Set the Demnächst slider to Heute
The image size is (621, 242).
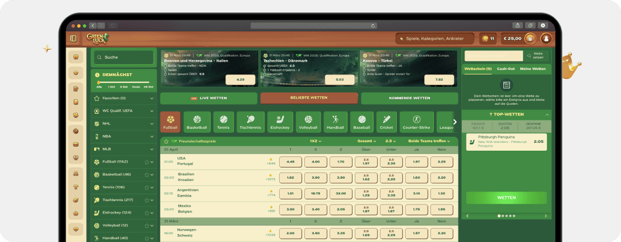136,87
